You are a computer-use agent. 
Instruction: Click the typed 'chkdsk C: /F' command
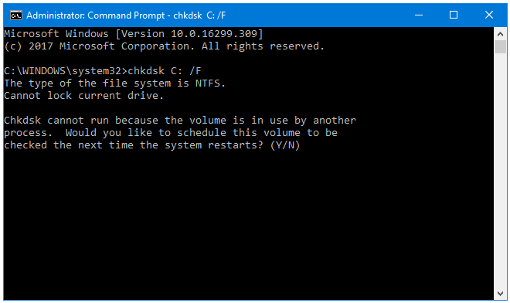(x=165, y=71)
